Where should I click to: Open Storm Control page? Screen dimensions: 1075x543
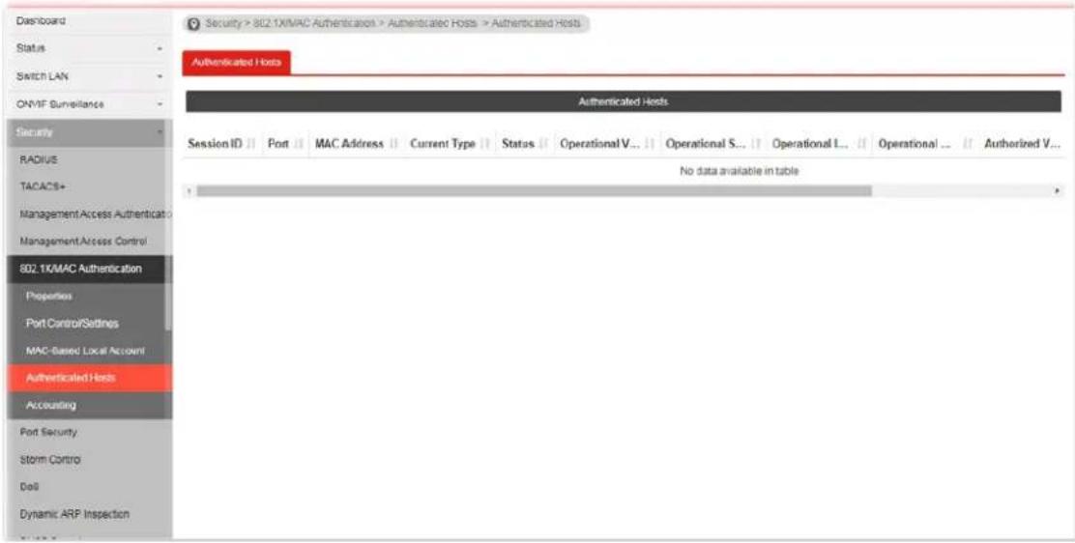point(90,459)
